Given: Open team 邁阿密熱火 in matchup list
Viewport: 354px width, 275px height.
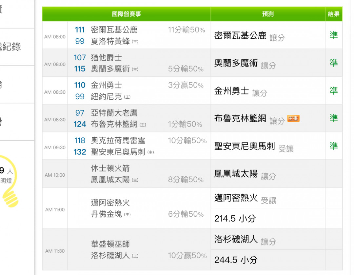Looking at the screenshot, I should (110, 203).
